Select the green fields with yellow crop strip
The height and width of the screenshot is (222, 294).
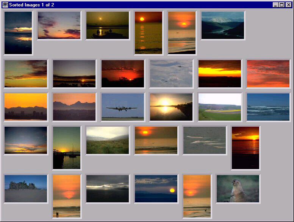(x=220, y=107)
